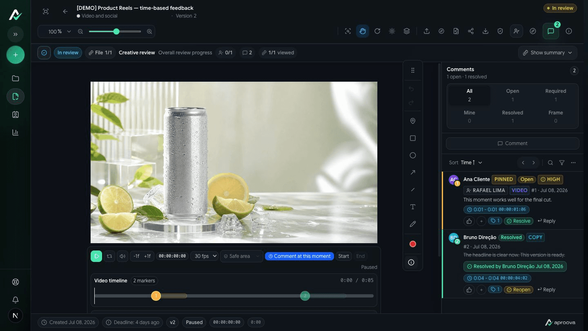Click Comment at this moment button
The height and width of the screenshot is (331, 588).
click(299, 256)
